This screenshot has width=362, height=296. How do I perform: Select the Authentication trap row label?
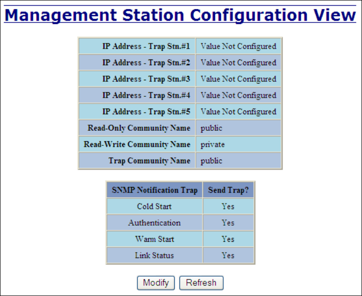(x=154, y=223)
